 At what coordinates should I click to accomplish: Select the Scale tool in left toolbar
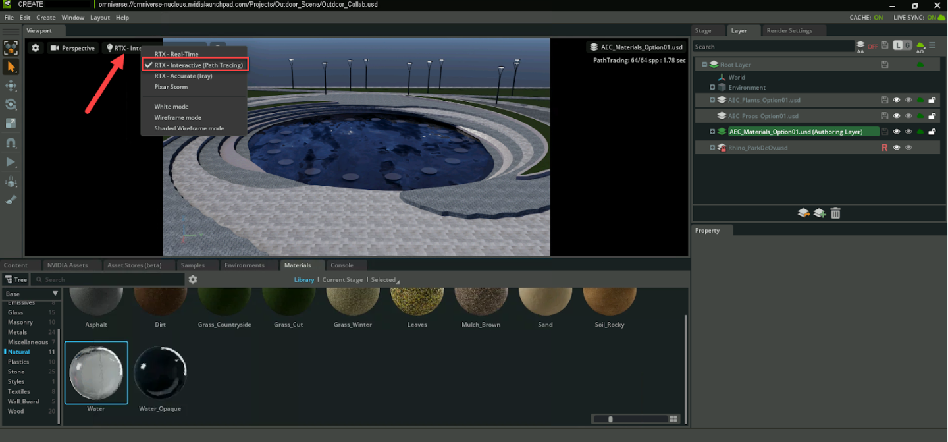pos(11,124)
